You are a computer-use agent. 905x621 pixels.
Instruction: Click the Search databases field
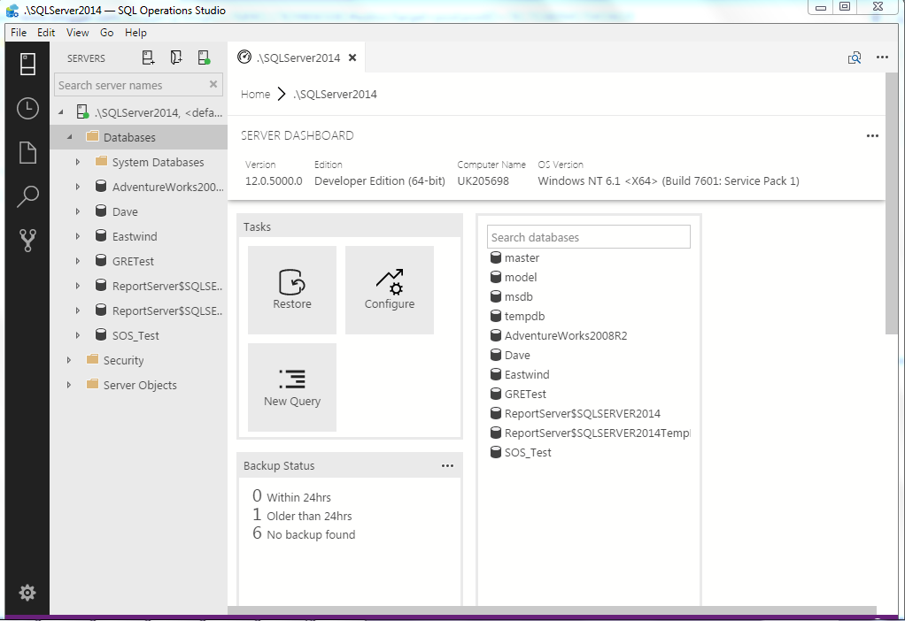tap(589, 237)
